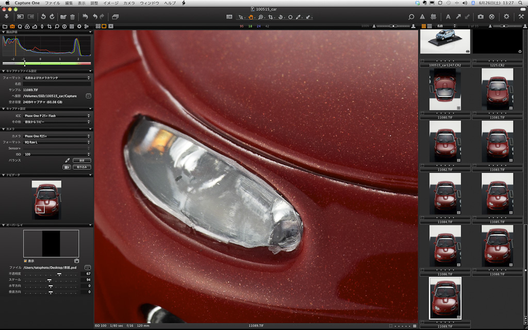The width and height of the screenshot is (528, 330).
Task: Toggle exposure warning triangle icon
Action: (x=422, y=17)
